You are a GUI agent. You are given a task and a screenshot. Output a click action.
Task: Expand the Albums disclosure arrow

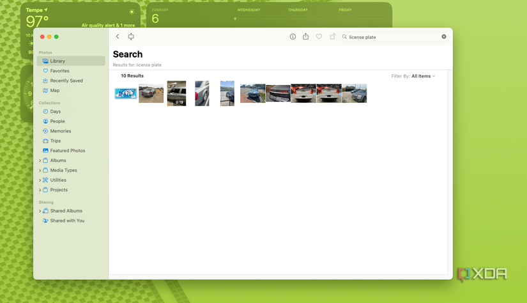40,160
